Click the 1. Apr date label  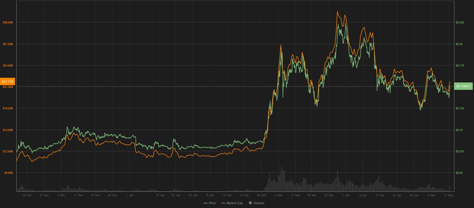tap(346, 195)
